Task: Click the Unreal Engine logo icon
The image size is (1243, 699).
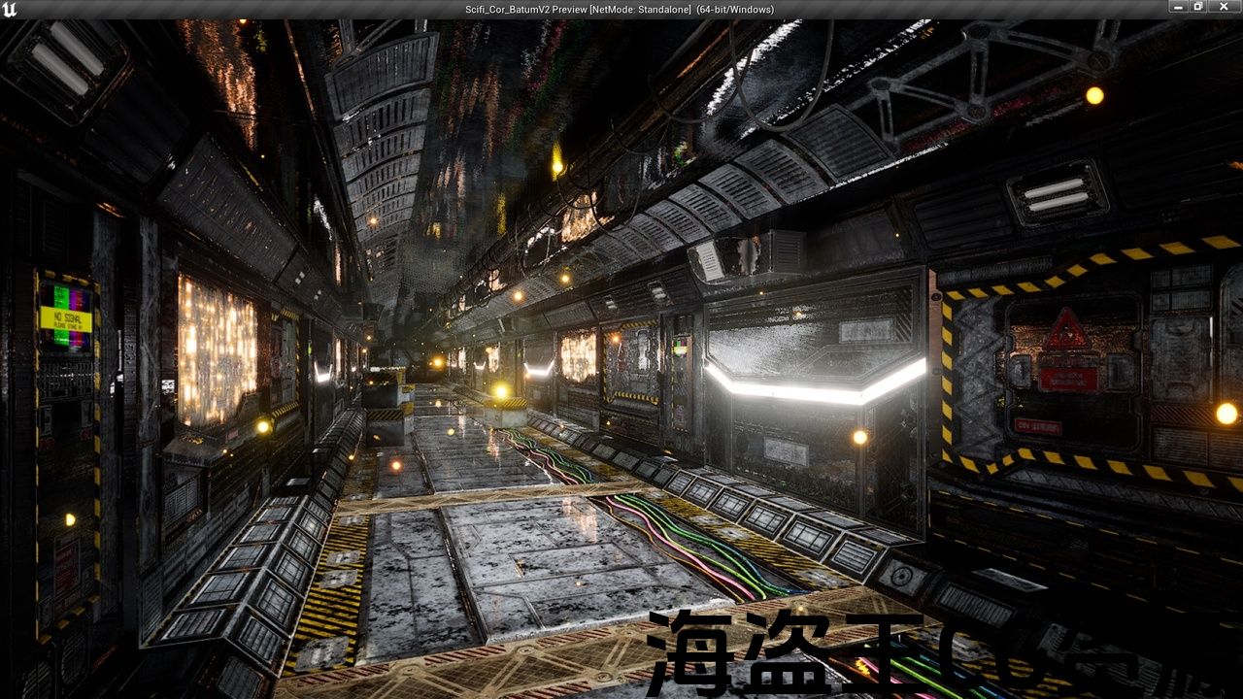Action: 9,9
